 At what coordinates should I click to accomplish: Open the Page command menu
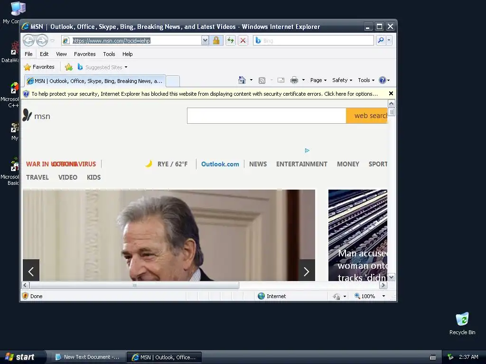[x=318, y=80]
